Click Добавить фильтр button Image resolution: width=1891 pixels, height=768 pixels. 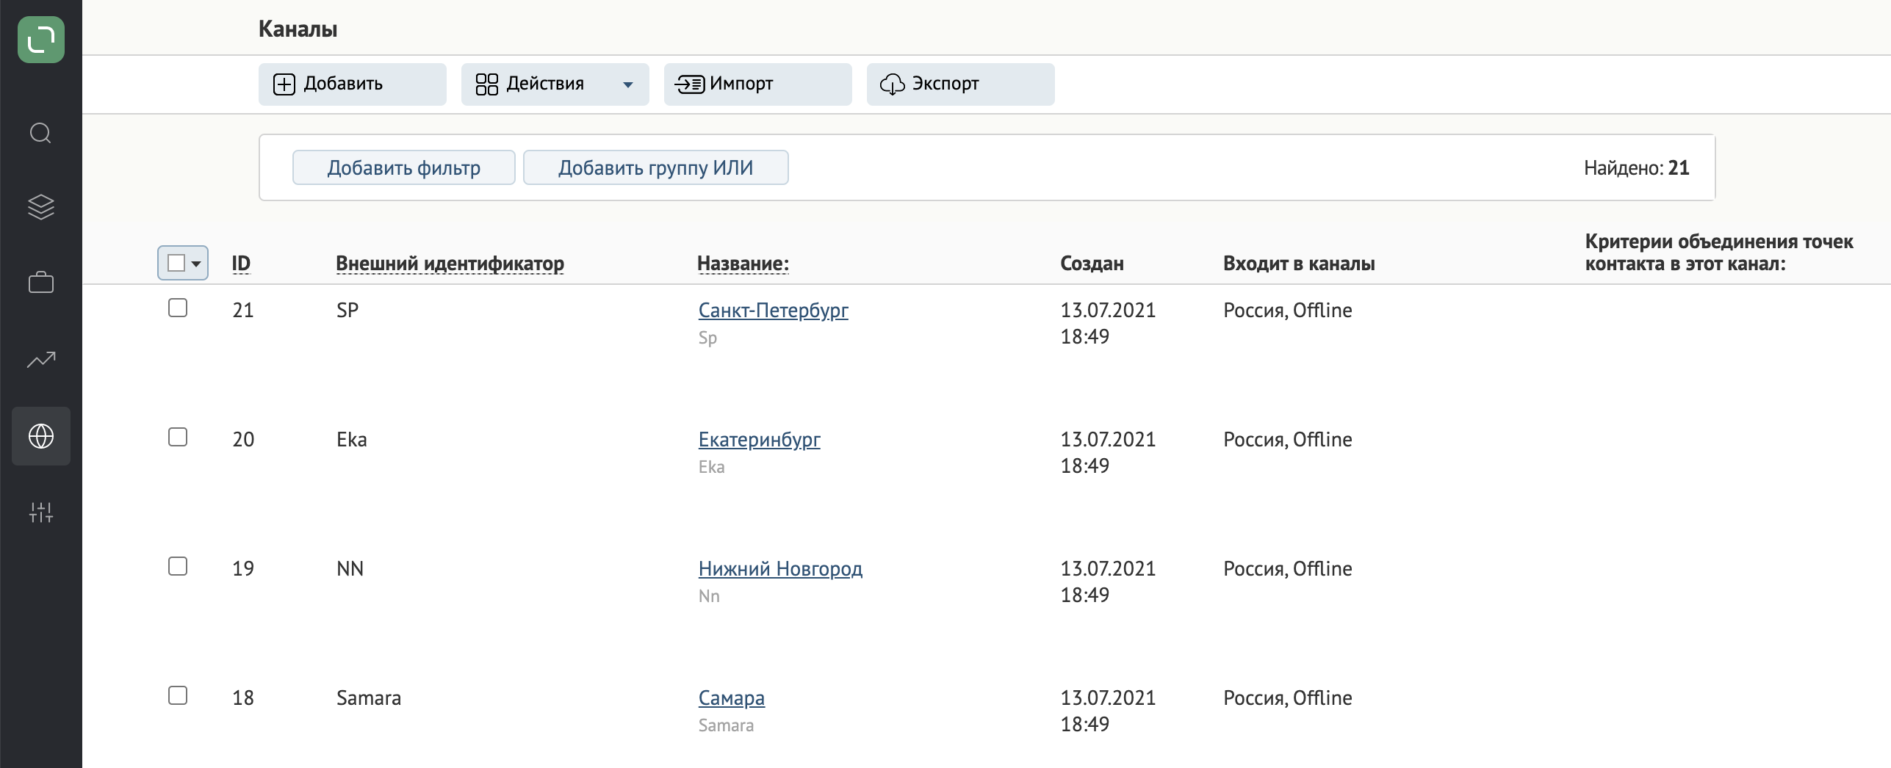tap(404, 167)
